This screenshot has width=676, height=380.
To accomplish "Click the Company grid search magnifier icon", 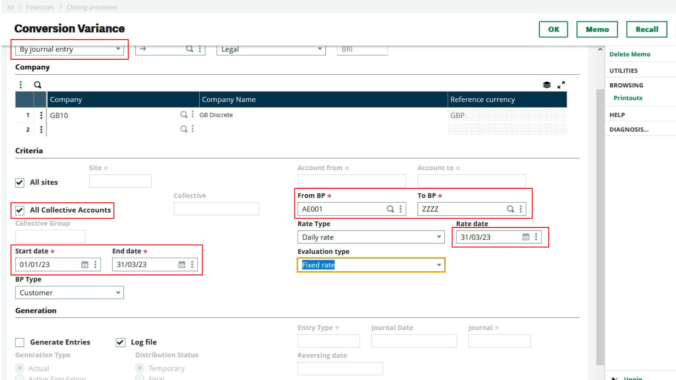I will (37, 85).
